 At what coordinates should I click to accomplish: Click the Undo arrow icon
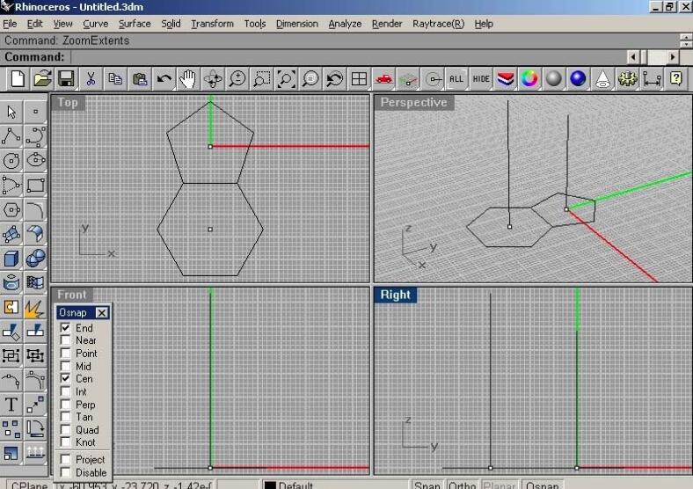164,79
